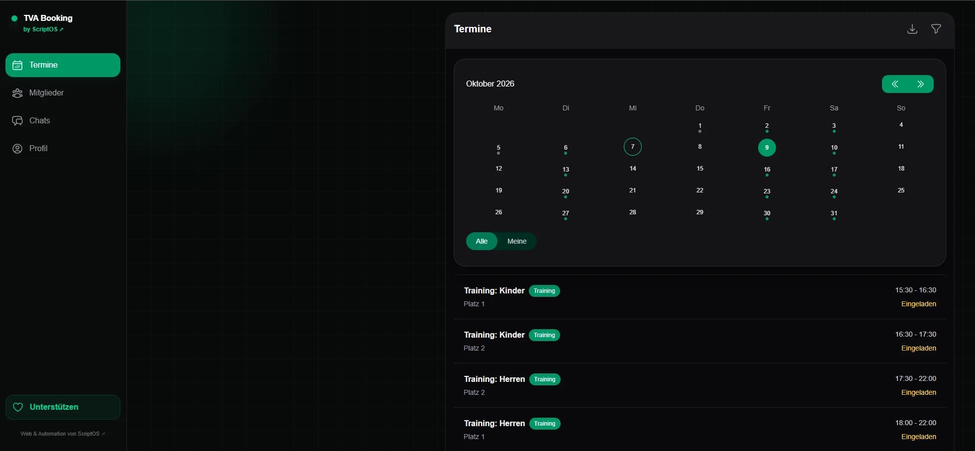Open the Chats page

pyautogui.click(x=63, y=121)
